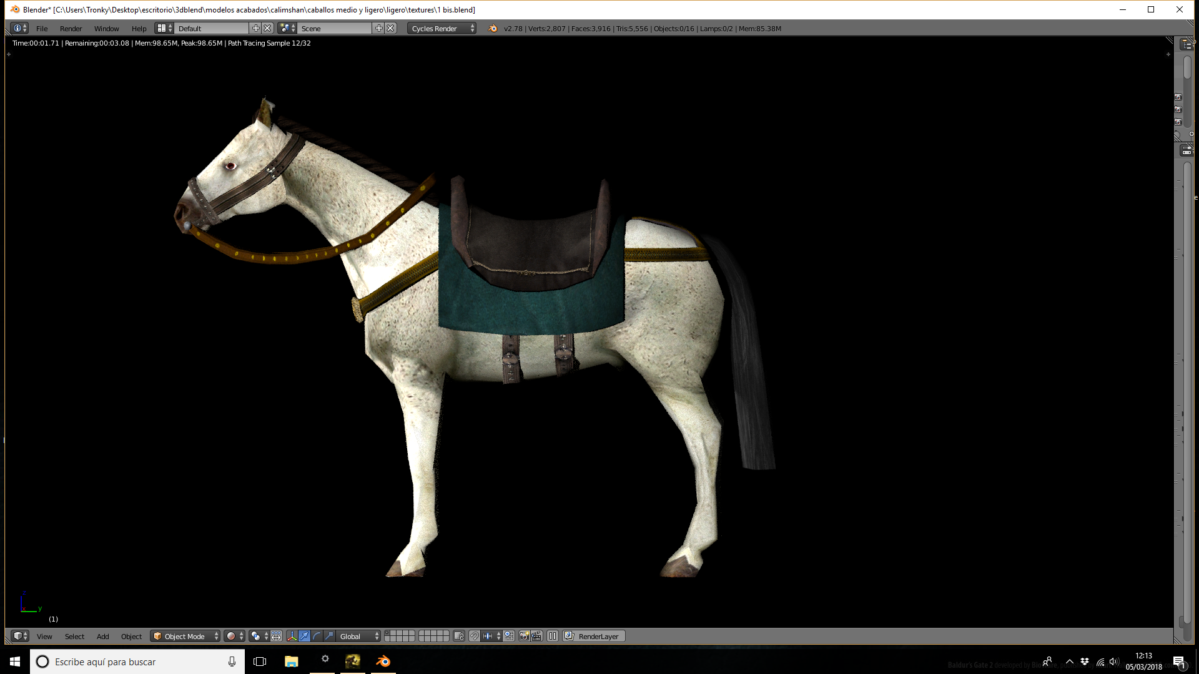Image resolution: width=1199 pixels, height=674 pixels.
Task: Open the Object Mode dropdown
Action: [x=185, y=636]
